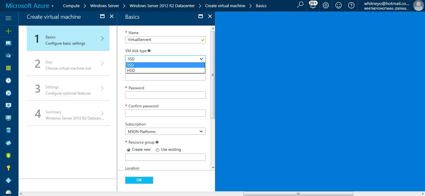
Task: Open the Subscription MSDN Platforms dropdown
Action: (165, 131)
